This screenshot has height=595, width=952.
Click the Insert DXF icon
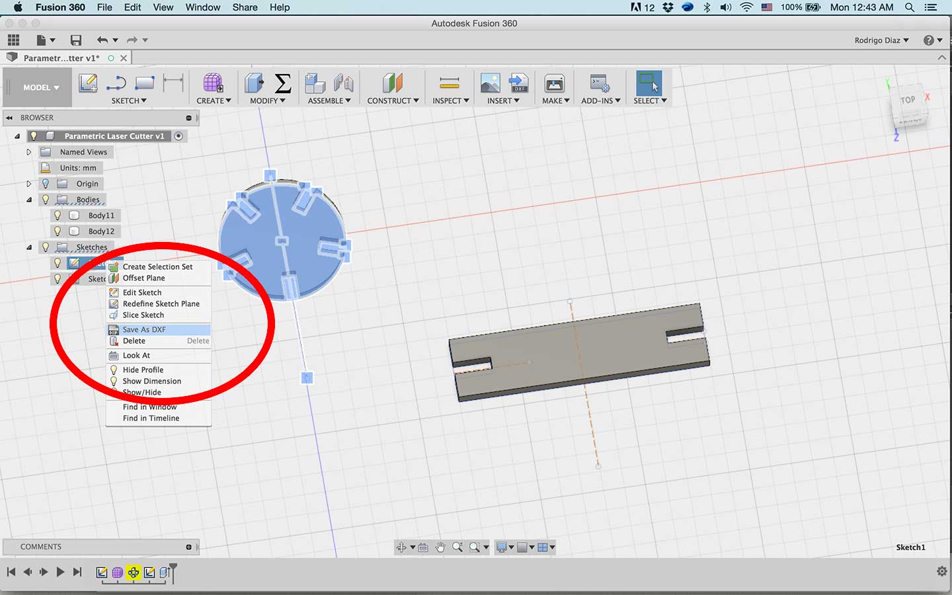click(519, 83)
